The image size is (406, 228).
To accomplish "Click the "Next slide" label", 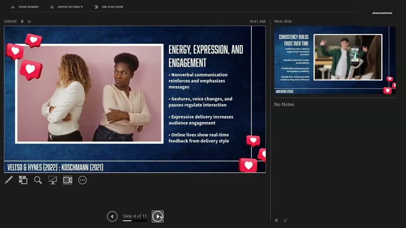I will [283, 21].
